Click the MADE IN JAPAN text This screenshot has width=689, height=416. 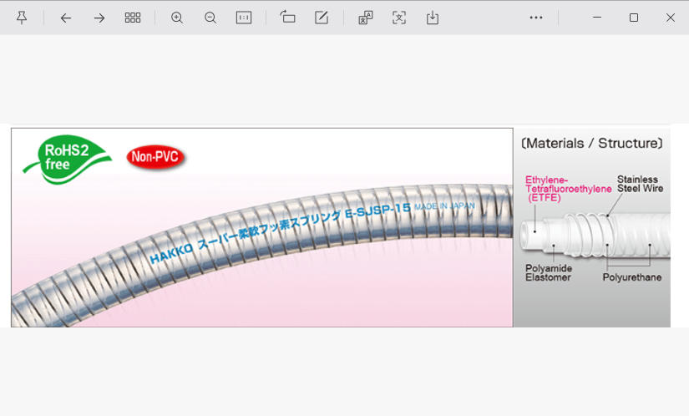click(x=444, y=206)
